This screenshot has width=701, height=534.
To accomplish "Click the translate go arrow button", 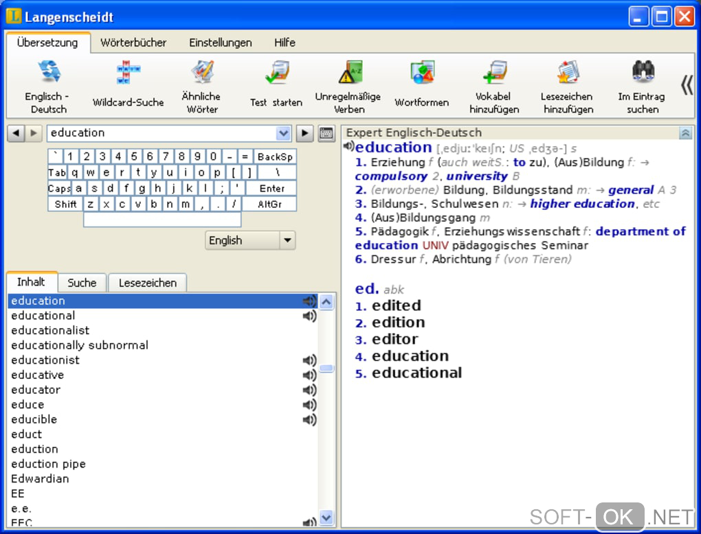I will [x=304, y=133].
